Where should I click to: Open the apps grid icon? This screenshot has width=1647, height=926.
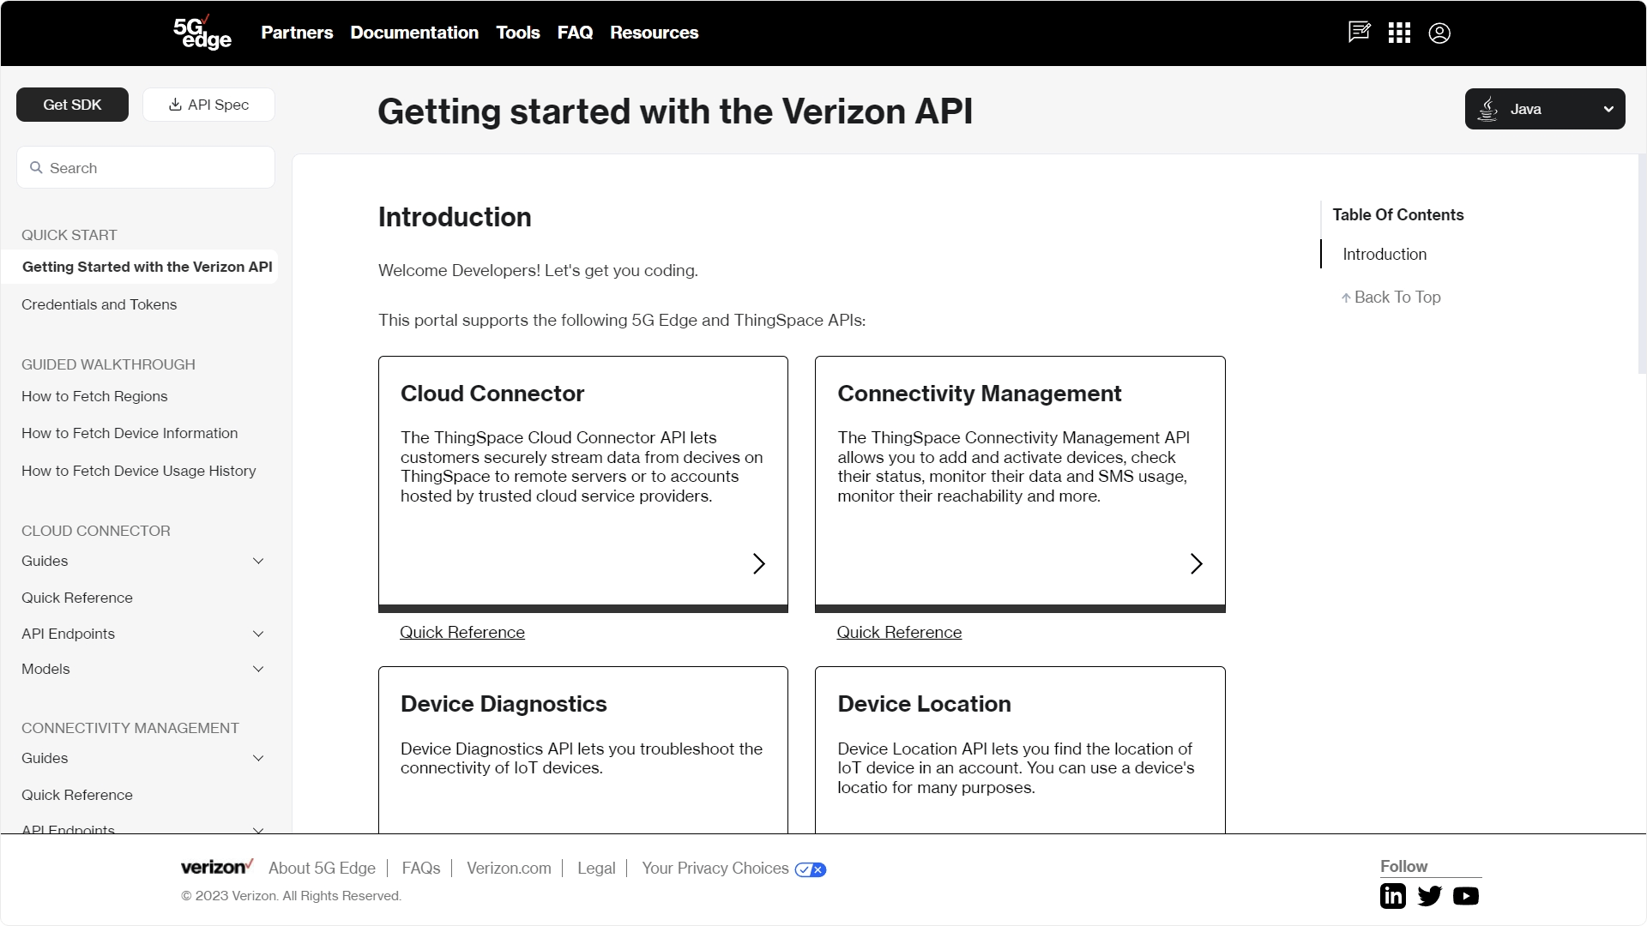tap(1399, 33)
